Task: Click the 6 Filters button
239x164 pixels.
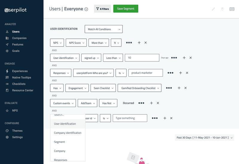Action: [x=102, y=9]
